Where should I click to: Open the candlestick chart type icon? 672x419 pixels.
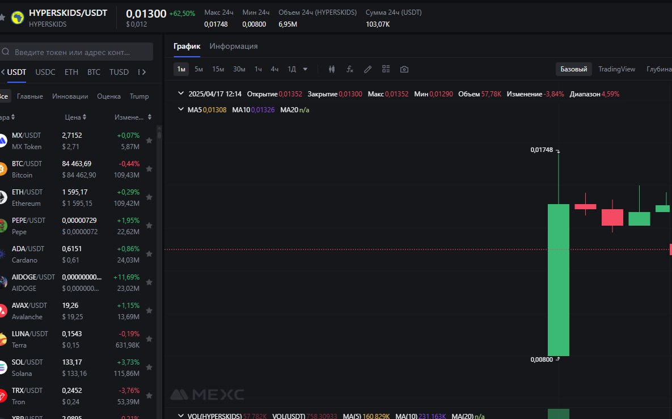point(331,69)
